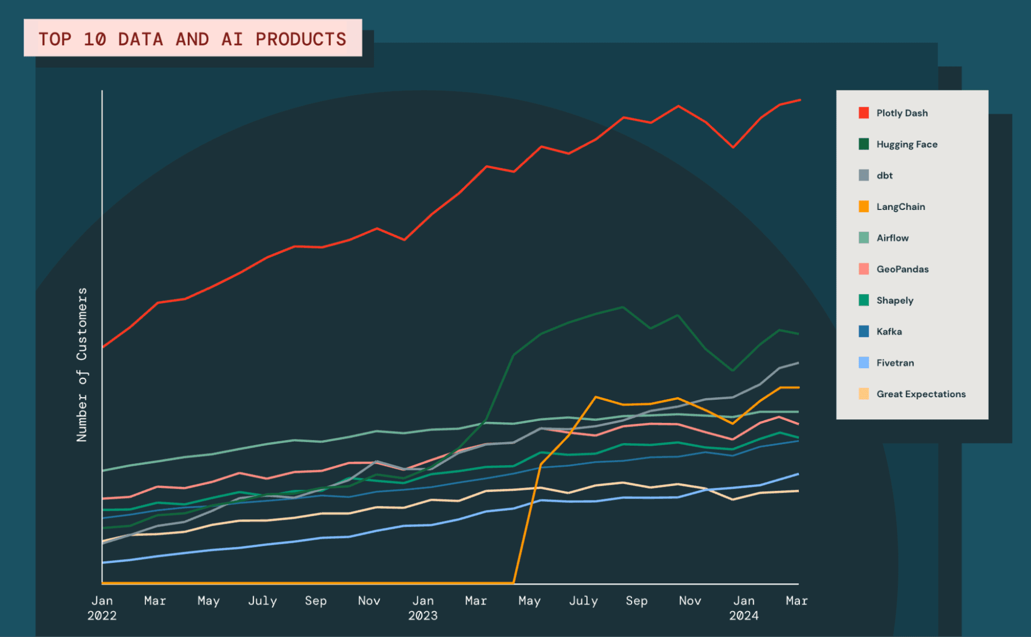Select the 'Shapely' legend label
This screenshot has height=637, width=1031.
click(895, 301)
